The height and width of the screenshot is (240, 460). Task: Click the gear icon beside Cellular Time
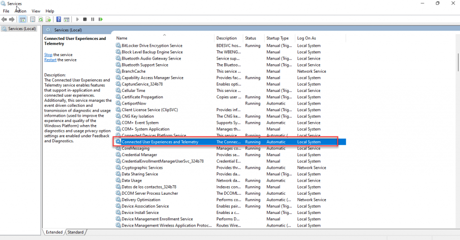pos(118,91)
